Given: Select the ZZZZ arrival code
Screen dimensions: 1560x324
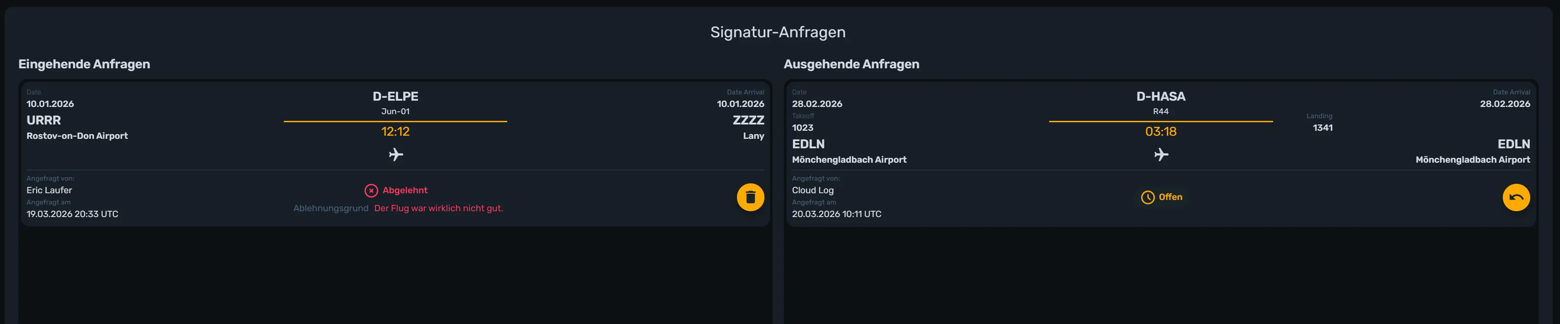Looking at the screenshot, I should 749,120.
